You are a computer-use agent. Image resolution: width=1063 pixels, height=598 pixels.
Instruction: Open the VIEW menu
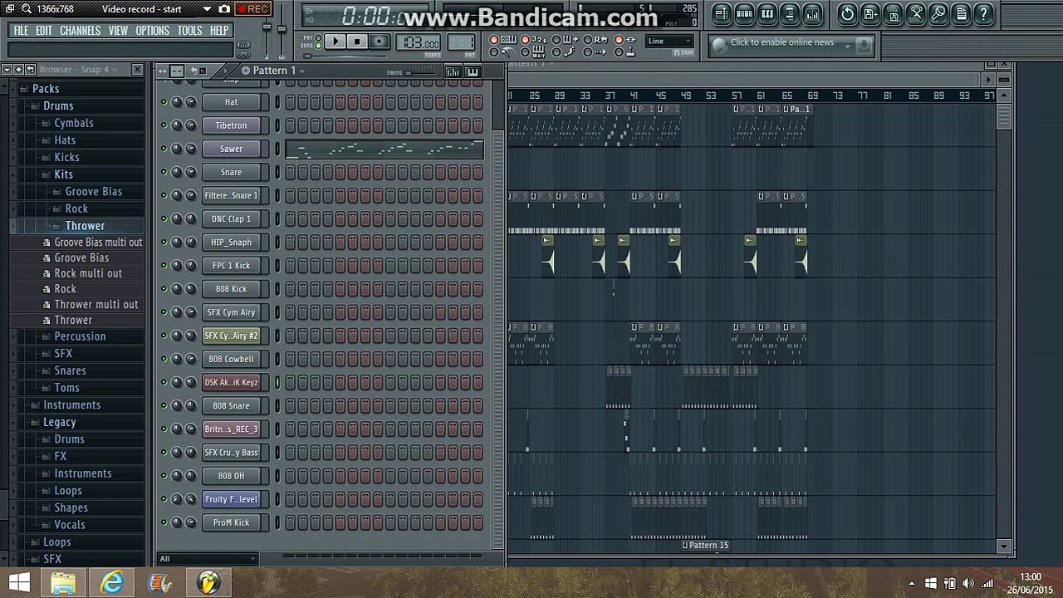(118, 31)
